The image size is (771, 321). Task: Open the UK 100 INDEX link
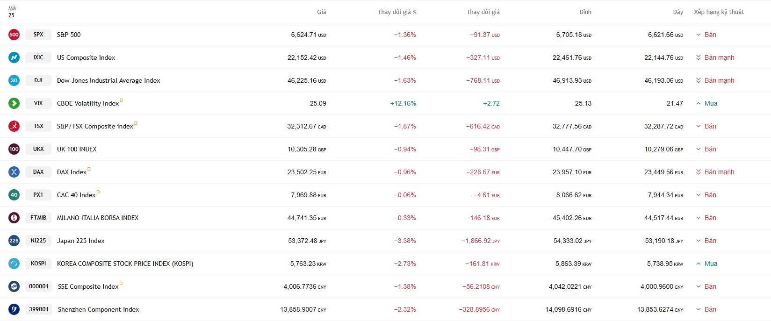(x=77, y=149)
